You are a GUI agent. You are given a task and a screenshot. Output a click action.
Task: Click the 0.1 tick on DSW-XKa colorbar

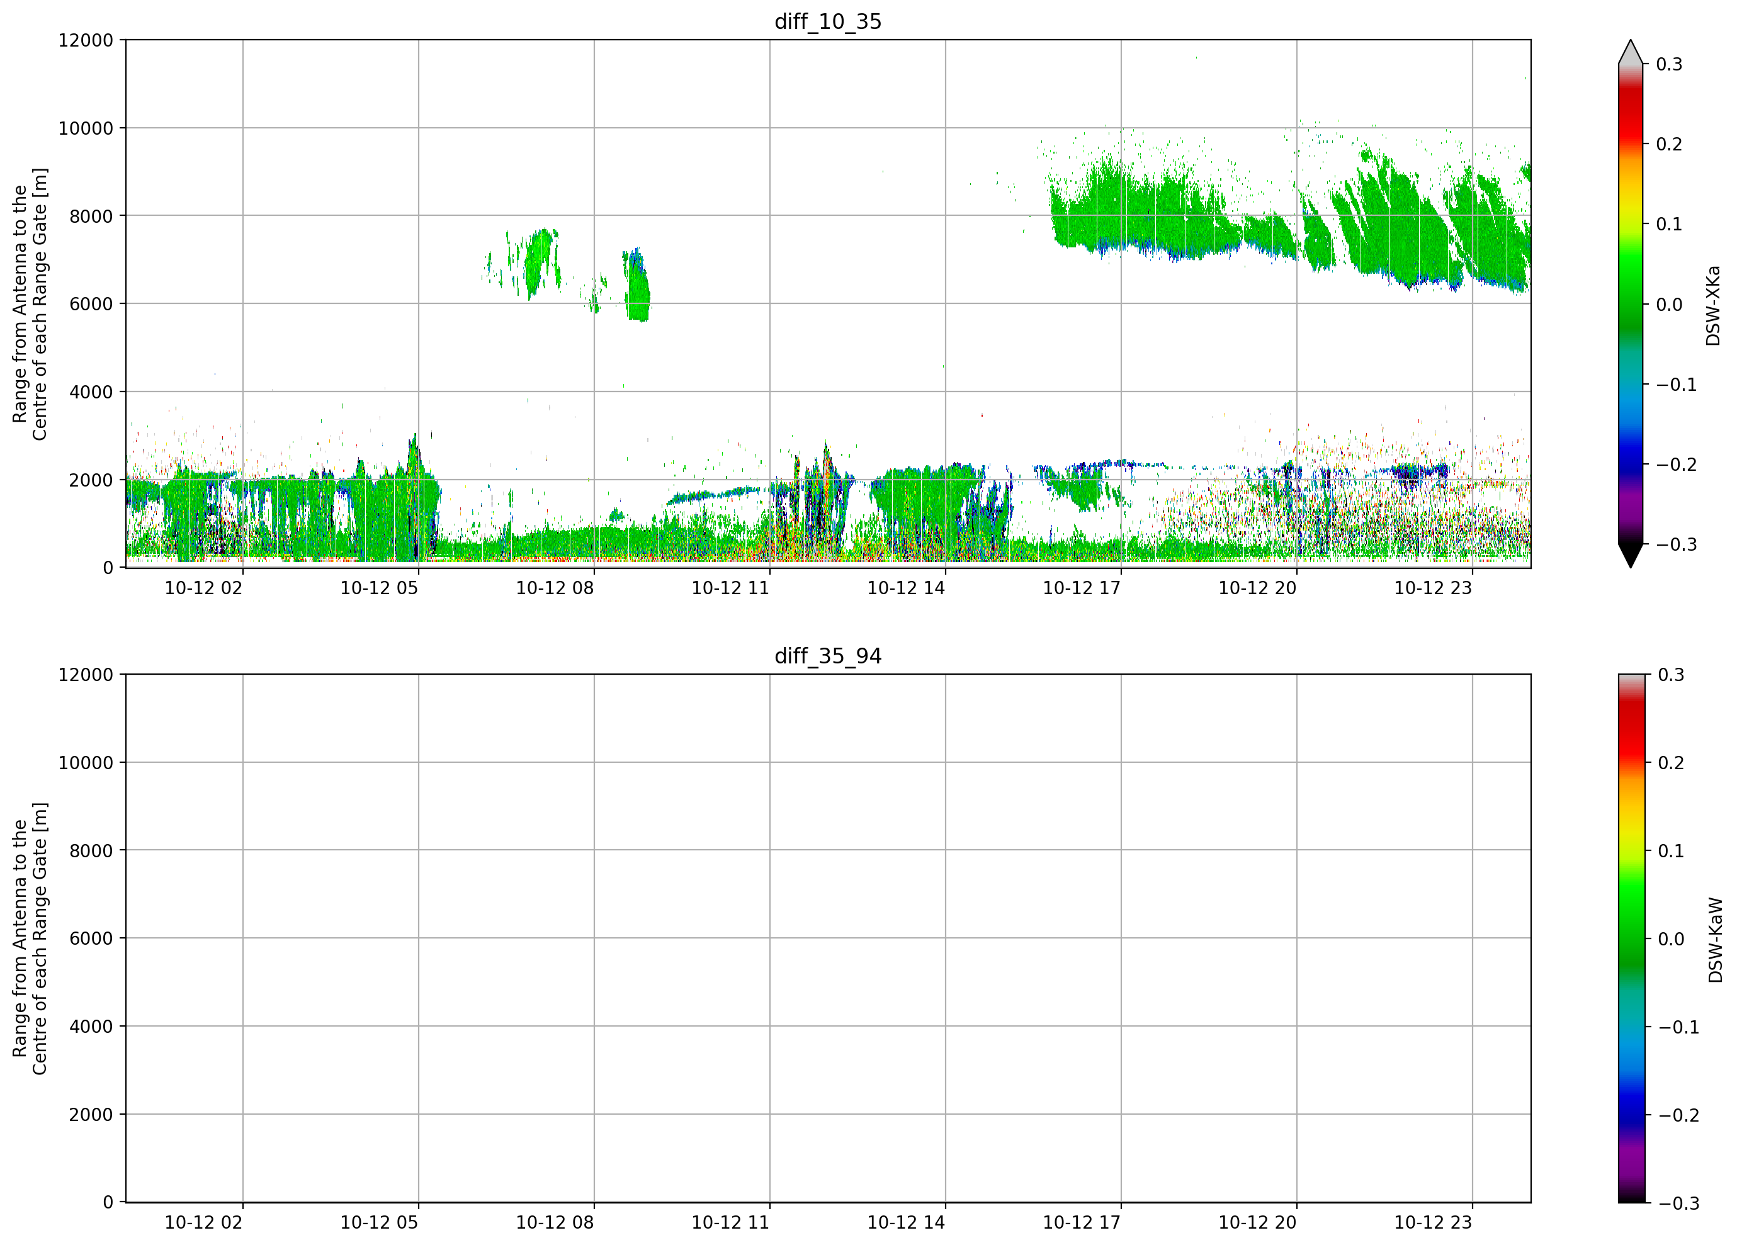[x=1669, y=224]
